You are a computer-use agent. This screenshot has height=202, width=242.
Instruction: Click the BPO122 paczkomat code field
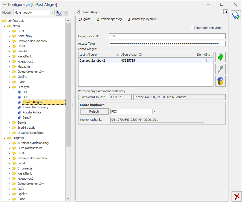pos(120,97)
